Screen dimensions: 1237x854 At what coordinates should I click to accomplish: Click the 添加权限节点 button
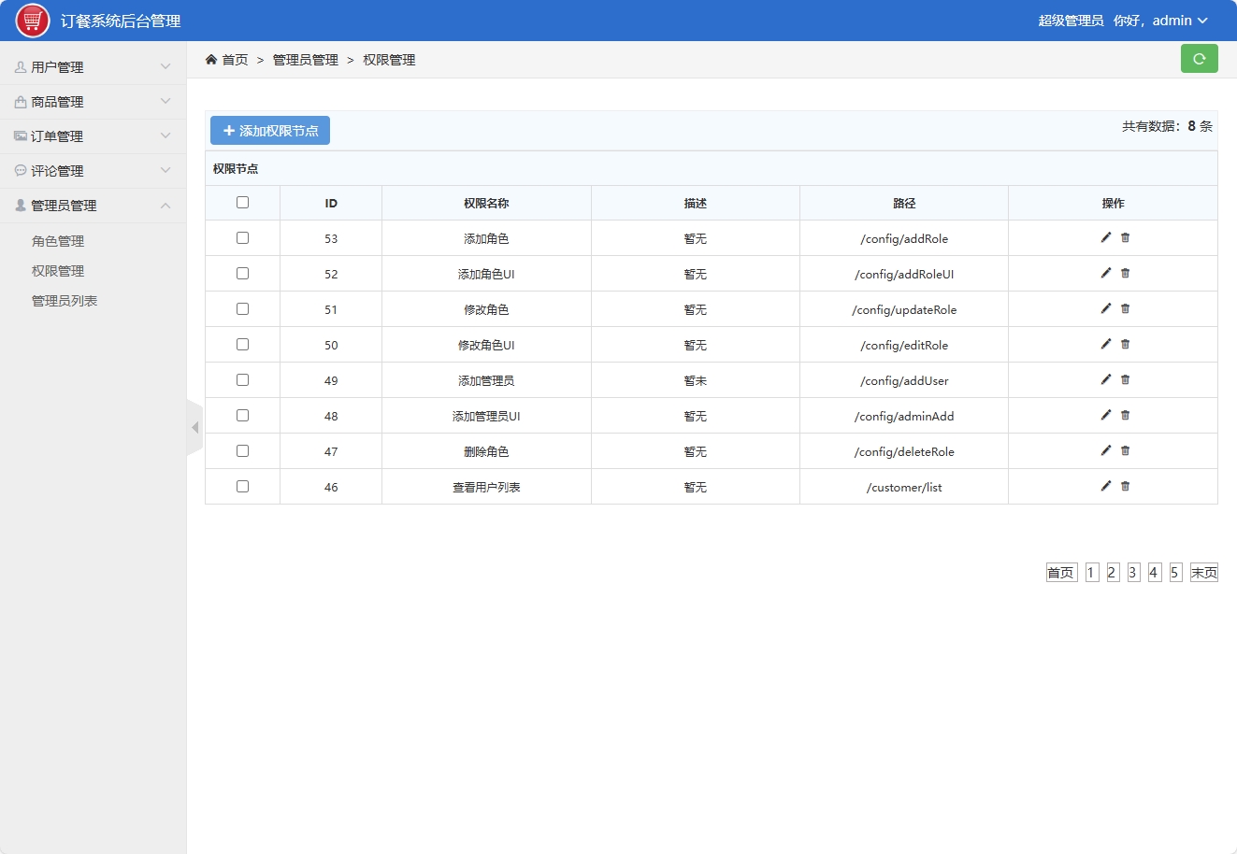tap(269, 130)
